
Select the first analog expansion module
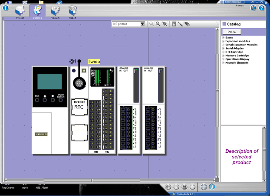coord(129,110)
